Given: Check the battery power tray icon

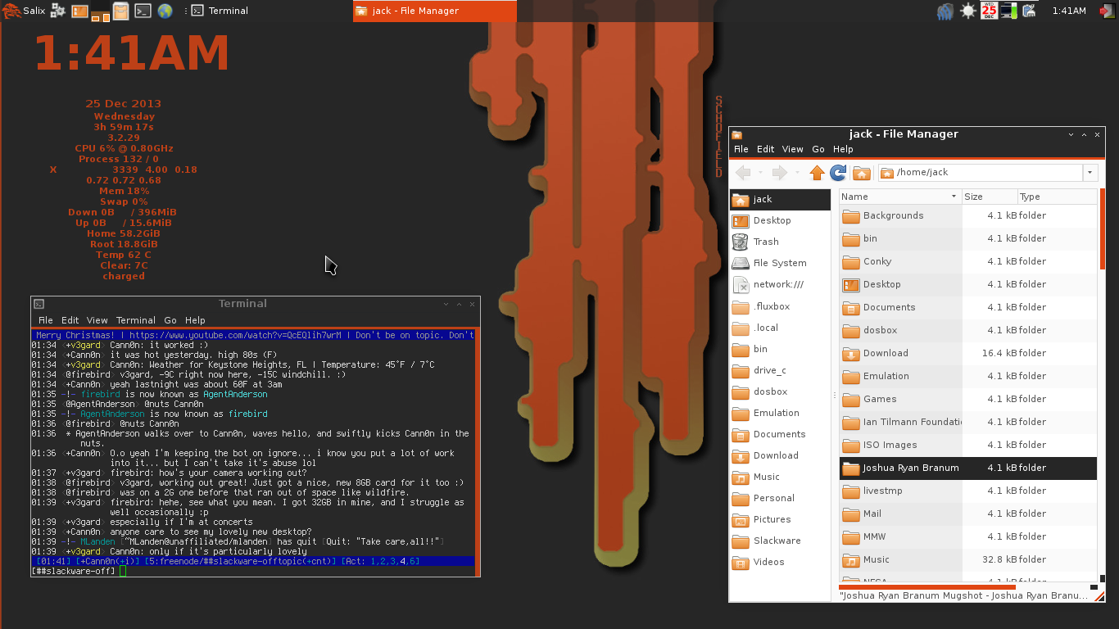Looking at the screenshot, I should 1009,11.
